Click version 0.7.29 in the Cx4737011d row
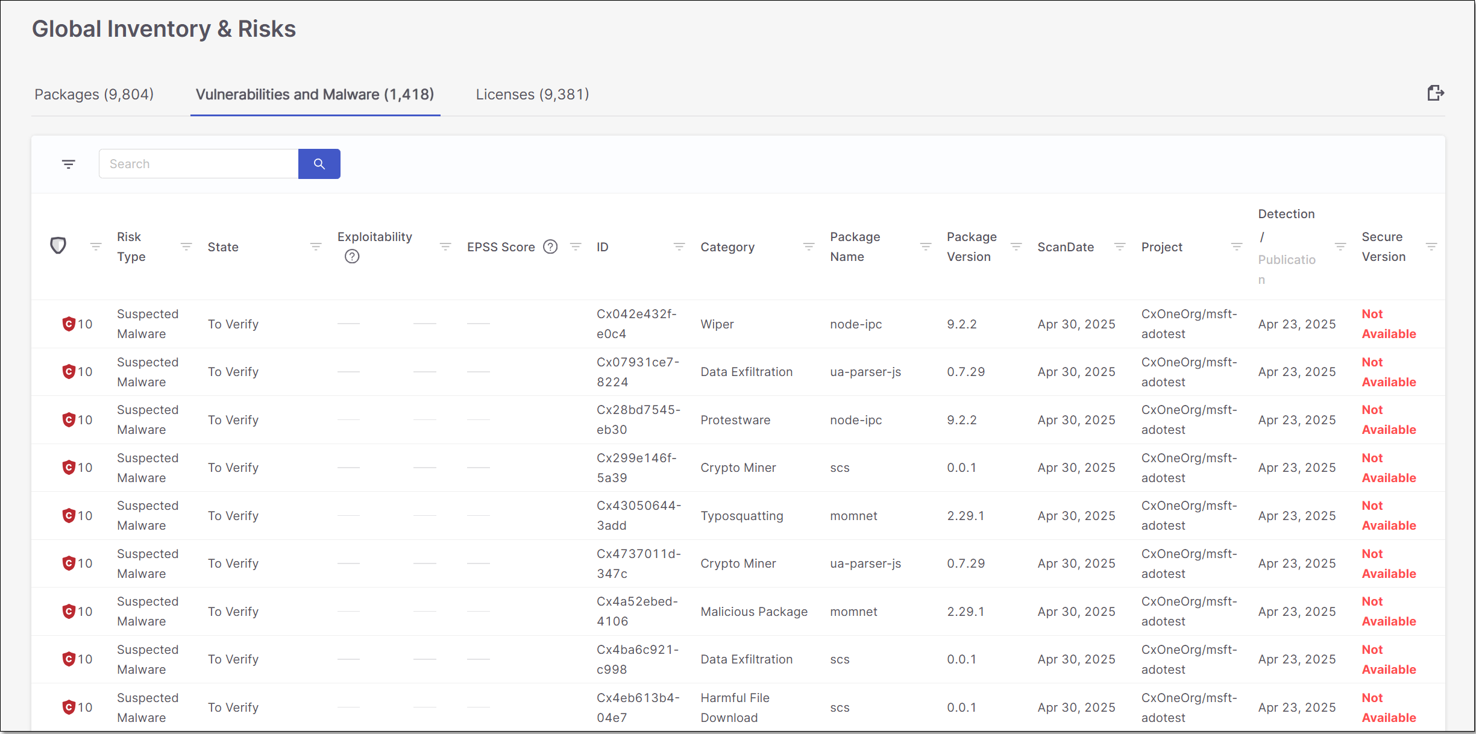The image size is (1476, 734). coord(966,563)
